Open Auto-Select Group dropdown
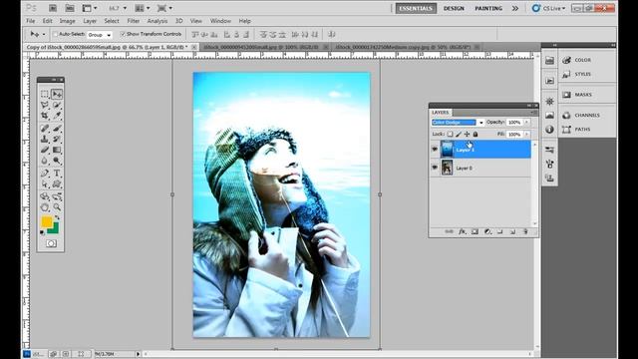The width and height of the screenshot is (638, 359). click(100, 35)
